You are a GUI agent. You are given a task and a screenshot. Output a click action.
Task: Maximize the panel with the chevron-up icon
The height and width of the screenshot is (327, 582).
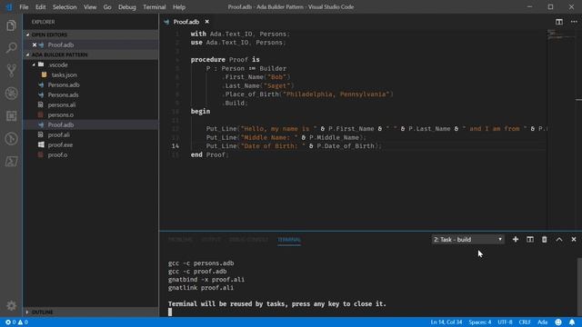[559, 240]
